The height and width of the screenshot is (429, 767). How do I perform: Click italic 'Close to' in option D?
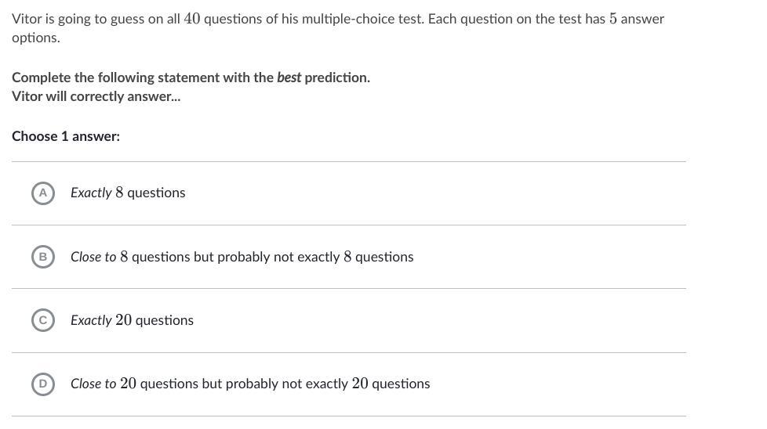click(x=93, y=384)
